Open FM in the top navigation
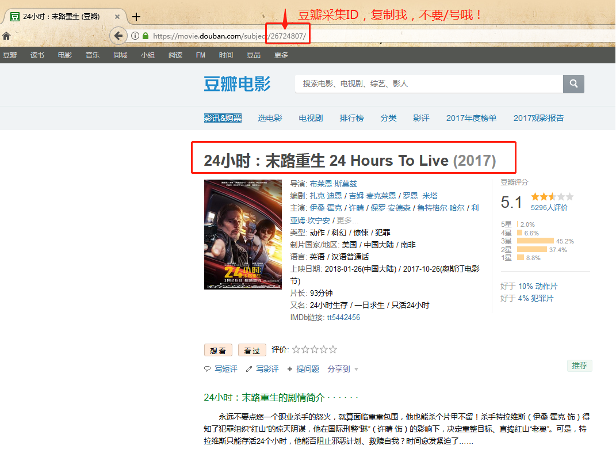Viewport: 616px width, 453px height. click(x=201, y=55)
